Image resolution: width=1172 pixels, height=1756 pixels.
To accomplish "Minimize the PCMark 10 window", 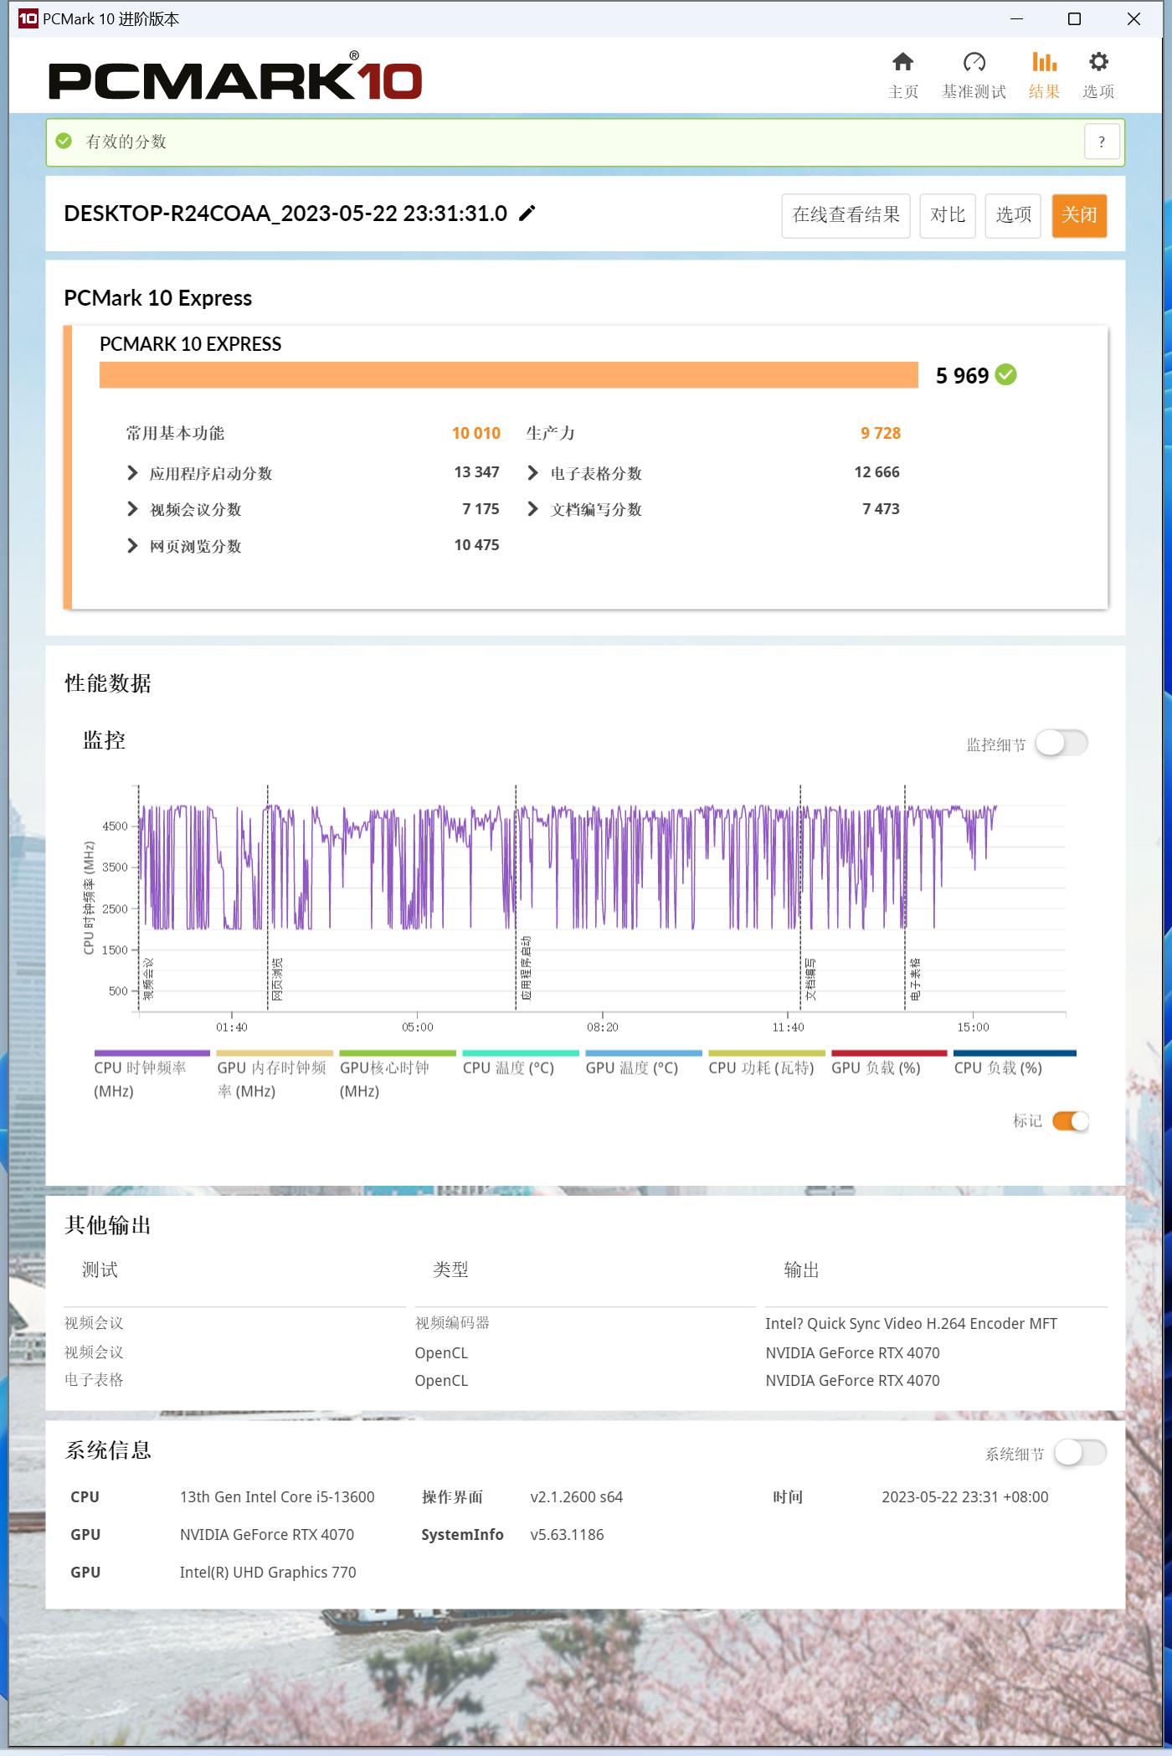I will 1017,18.
